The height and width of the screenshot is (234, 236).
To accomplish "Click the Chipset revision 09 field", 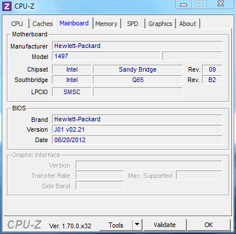I will tap(212, 69).
